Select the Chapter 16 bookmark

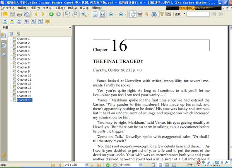coord(24,100)
